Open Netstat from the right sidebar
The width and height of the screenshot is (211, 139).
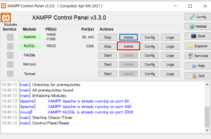(x=197, y=27)
